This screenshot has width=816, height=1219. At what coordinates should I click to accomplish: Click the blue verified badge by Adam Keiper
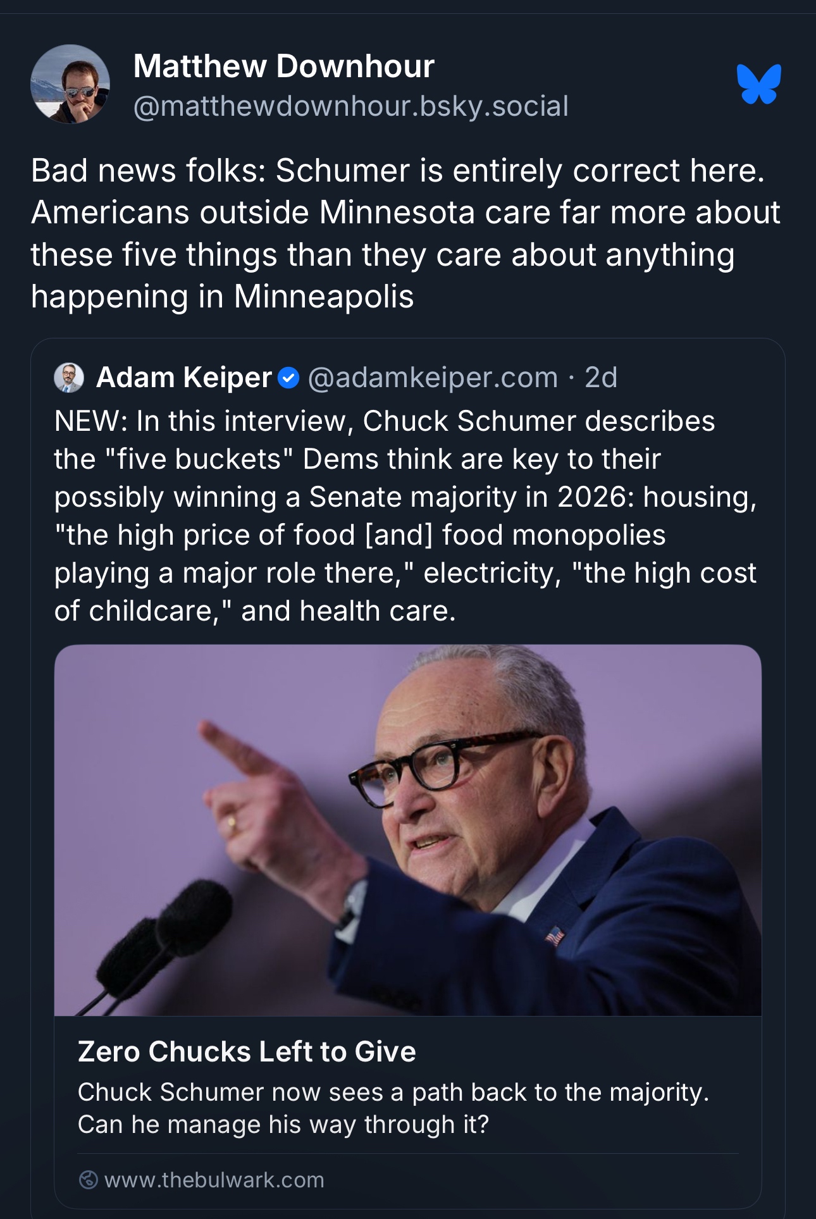pyautogui.click(x=289, y=378)
